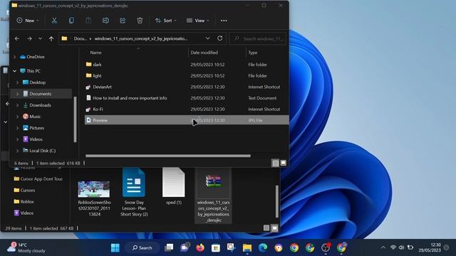The height and width of the screenshot is (256, 456).
Task: Show hidden system tray icons
Action: click(383, 247)
